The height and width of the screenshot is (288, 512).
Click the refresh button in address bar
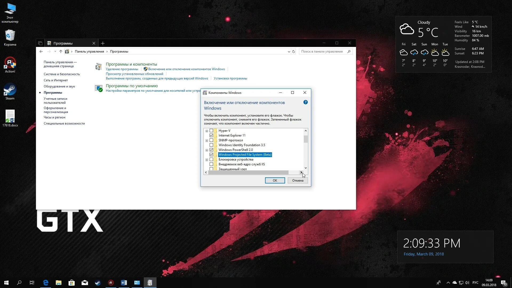[294, 51]
